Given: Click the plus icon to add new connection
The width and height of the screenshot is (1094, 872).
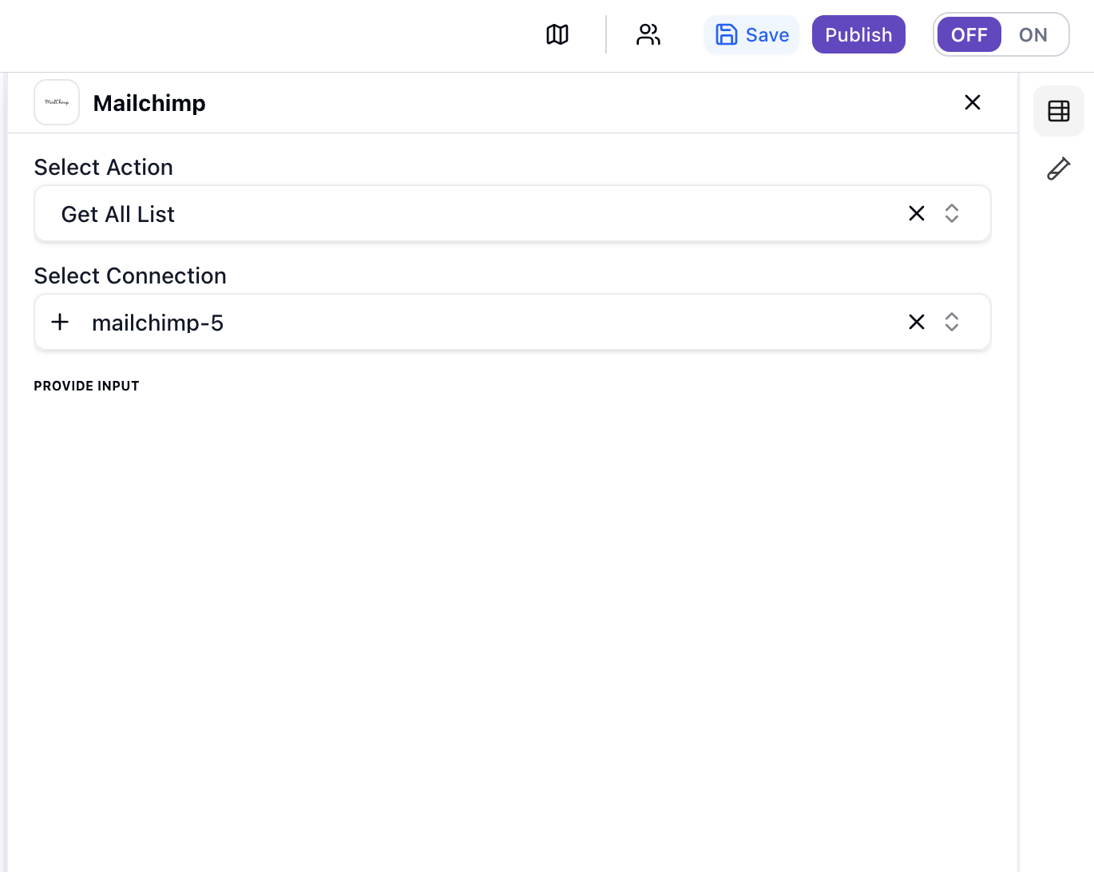Looking at the screenshot, I should click(x=60, y=322).
